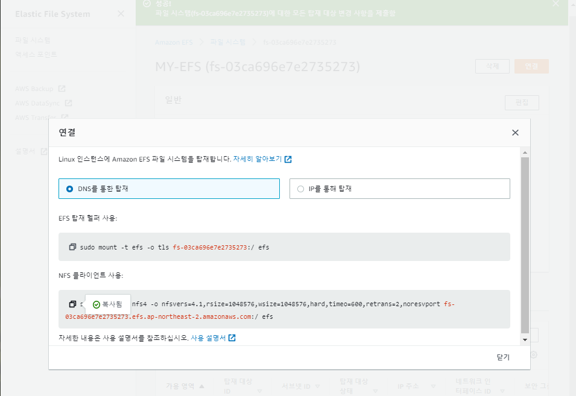Click dialog scrollbar up arrow
The height and width of the screenshot is (396, 576).
tap(525, 152)
